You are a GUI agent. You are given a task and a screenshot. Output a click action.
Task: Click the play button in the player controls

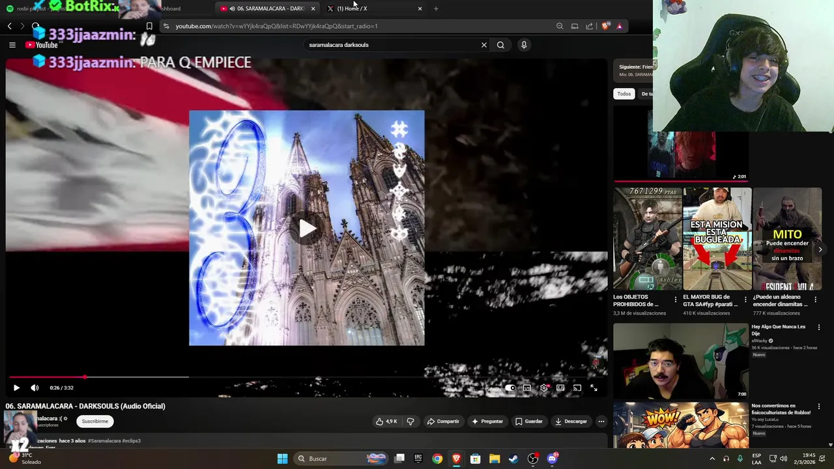[x=16, y=388]
